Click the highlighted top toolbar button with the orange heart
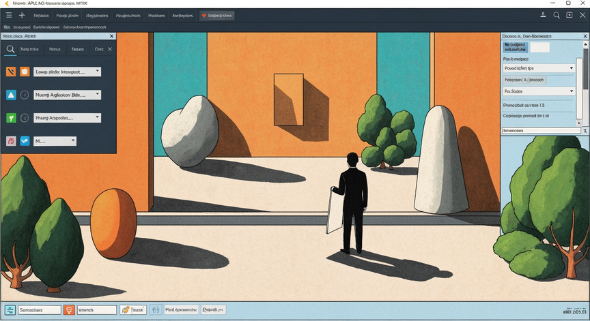 pyautogui.click(x=216, y=16)
